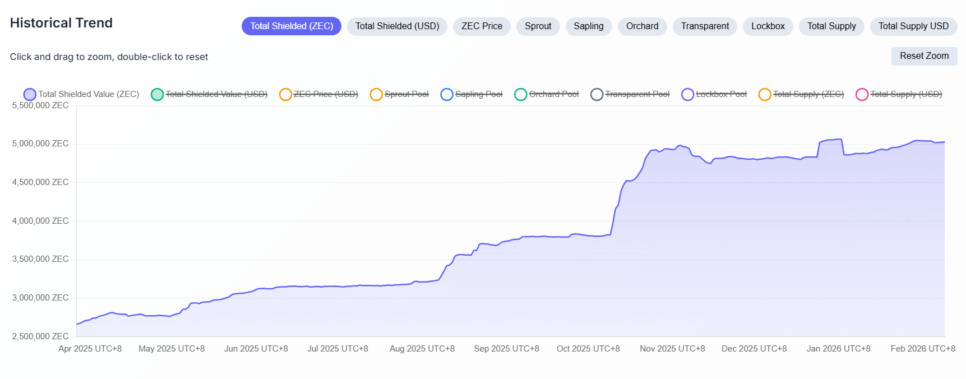Viewport: 966px width, 379px height.
Task: Click the Sprout Pool legend circle icon
Action: click(x=376, y=94)
